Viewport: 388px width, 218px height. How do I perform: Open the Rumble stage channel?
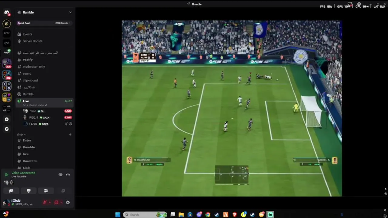45,94
